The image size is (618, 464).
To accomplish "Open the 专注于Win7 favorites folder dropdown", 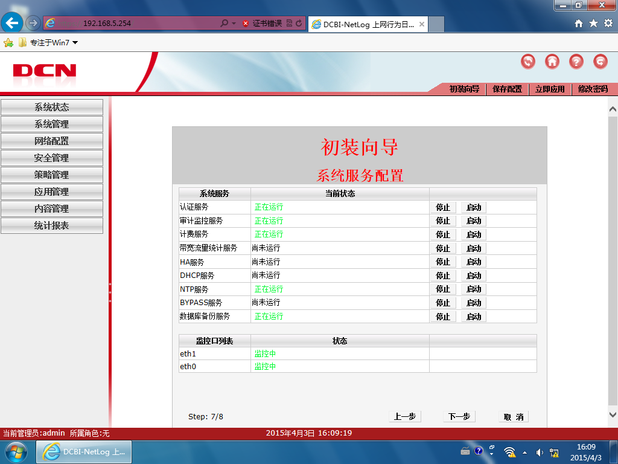I will (48, 43).
